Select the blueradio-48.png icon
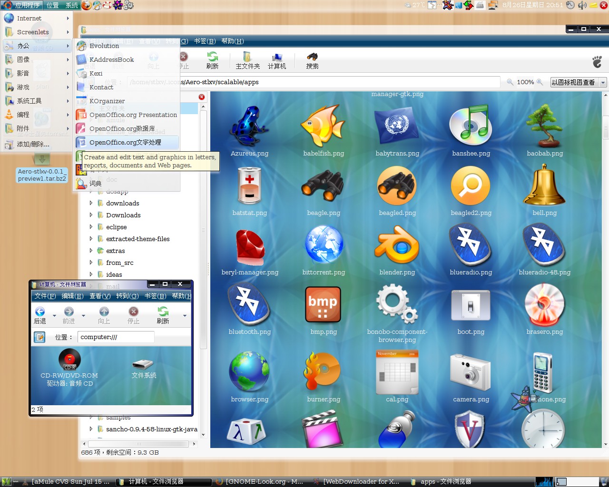The image size is (609, 487). pyautogui.click(x=545, y=245)
